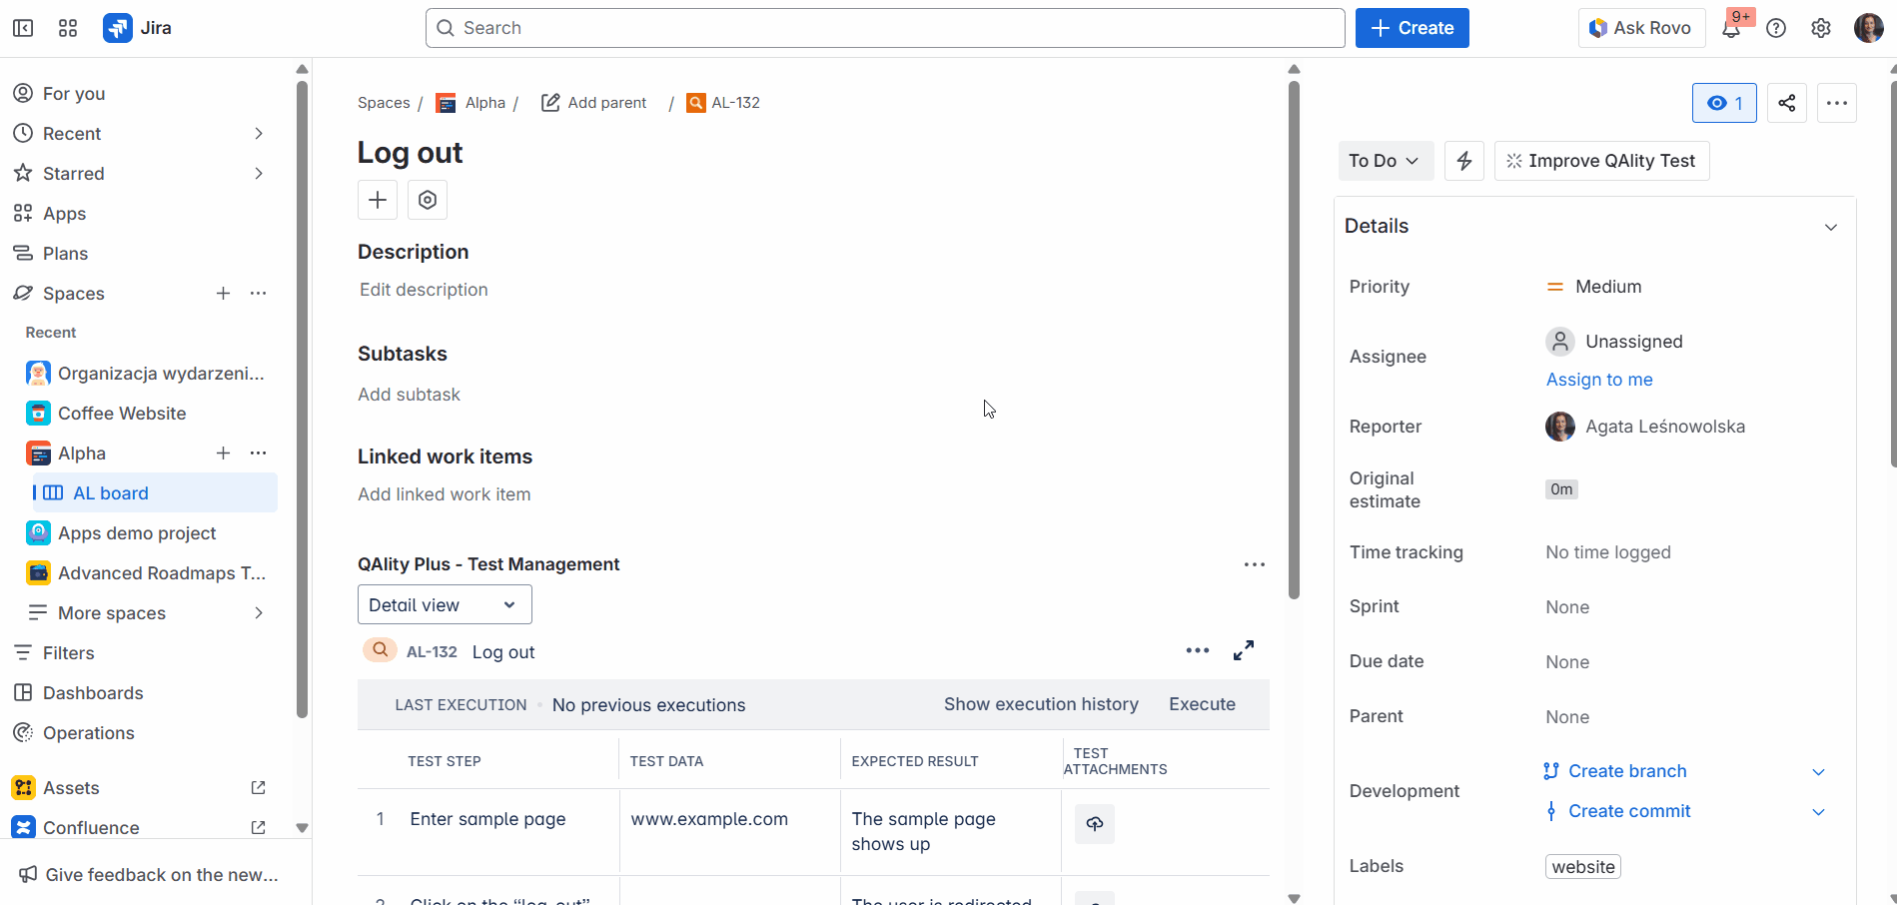Add a new space with the plus icon
1897x905 pixels.
[x=224, y=294]
